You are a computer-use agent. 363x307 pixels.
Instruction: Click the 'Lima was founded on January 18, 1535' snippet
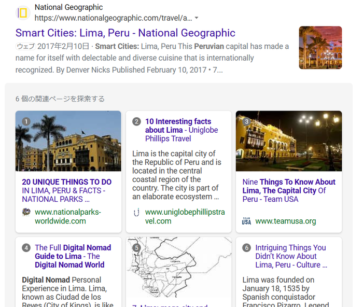click(286, 292)
